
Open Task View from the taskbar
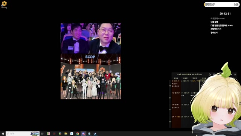tap(42, 133)
